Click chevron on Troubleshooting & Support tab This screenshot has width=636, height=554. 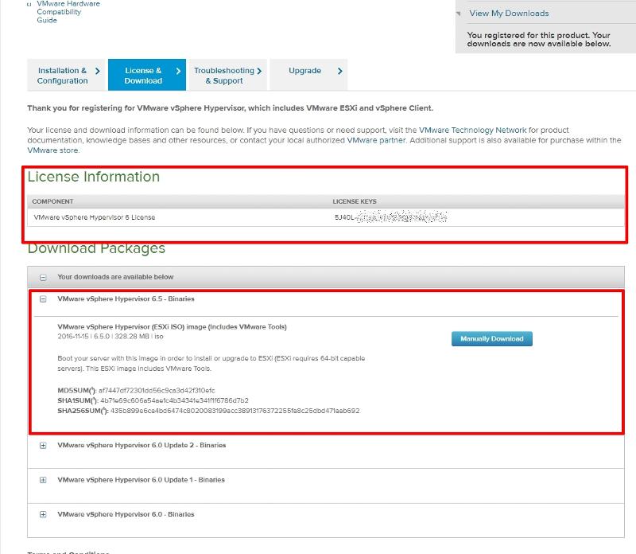coord(259,71)
